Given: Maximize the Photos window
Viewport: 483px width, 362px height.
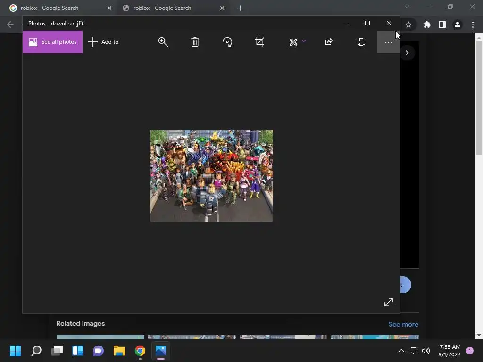Looking at the screenshot, I should pos(367,23).
